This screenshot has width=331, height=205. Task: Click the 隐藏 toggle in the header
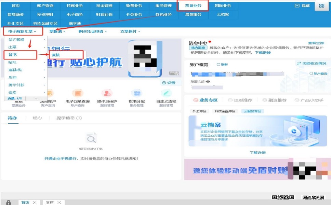pos(302,6)
